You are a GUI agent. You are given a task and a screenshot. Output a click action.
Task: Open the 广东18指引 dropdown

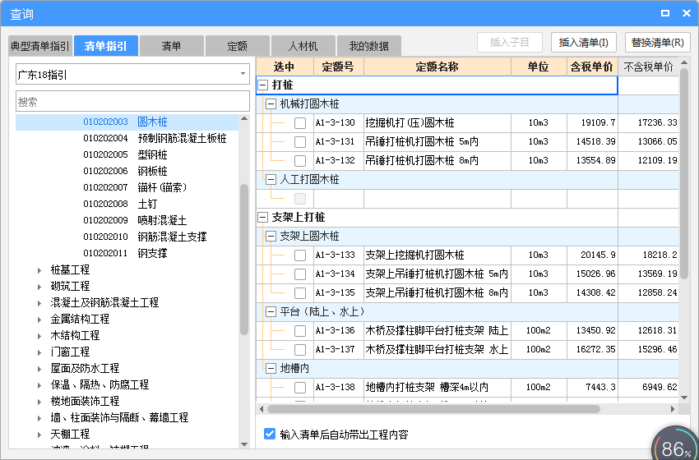coord(243,74)
